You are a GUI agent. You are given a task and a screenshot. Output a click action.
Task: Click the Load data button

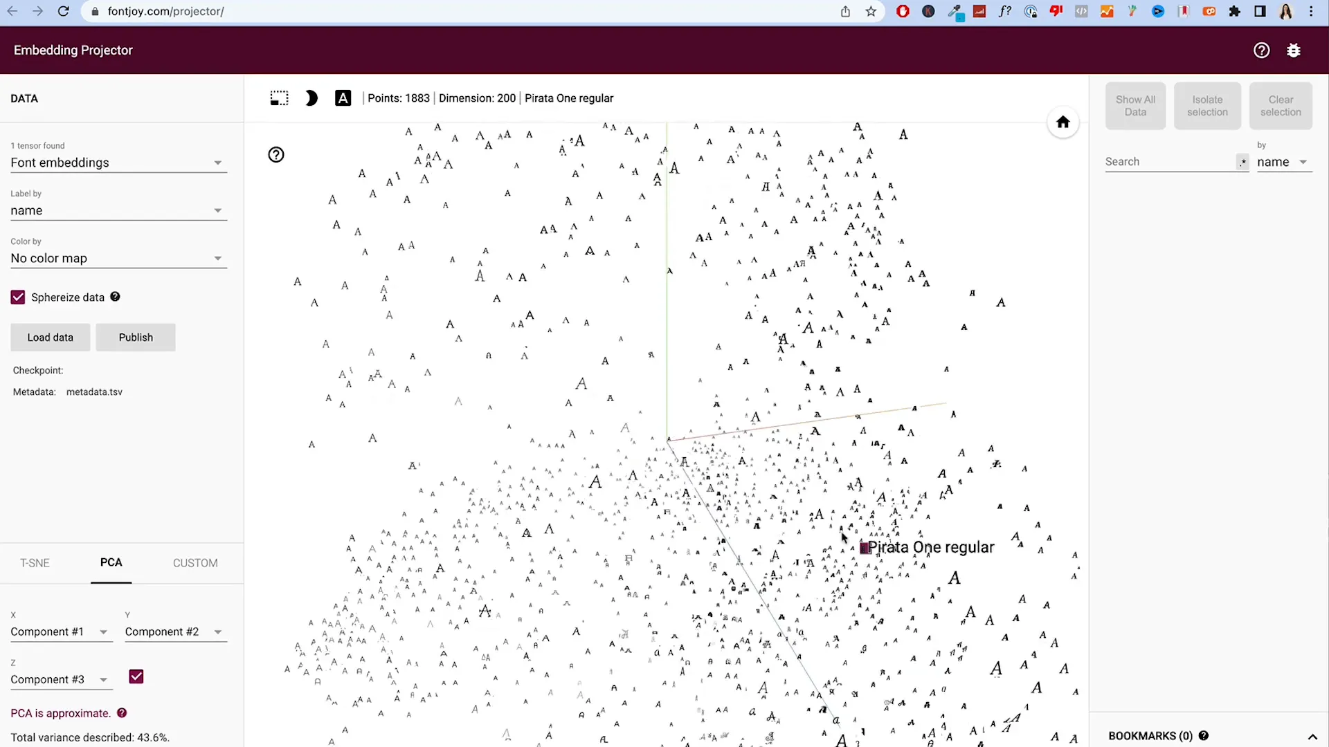pos(50,338)
